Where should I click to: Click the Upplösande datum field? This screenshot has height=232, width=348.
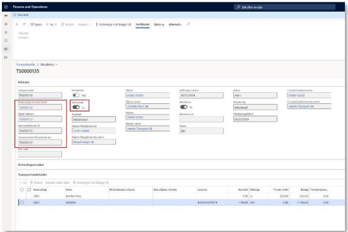pyautogui.click(x=202, y=95)
